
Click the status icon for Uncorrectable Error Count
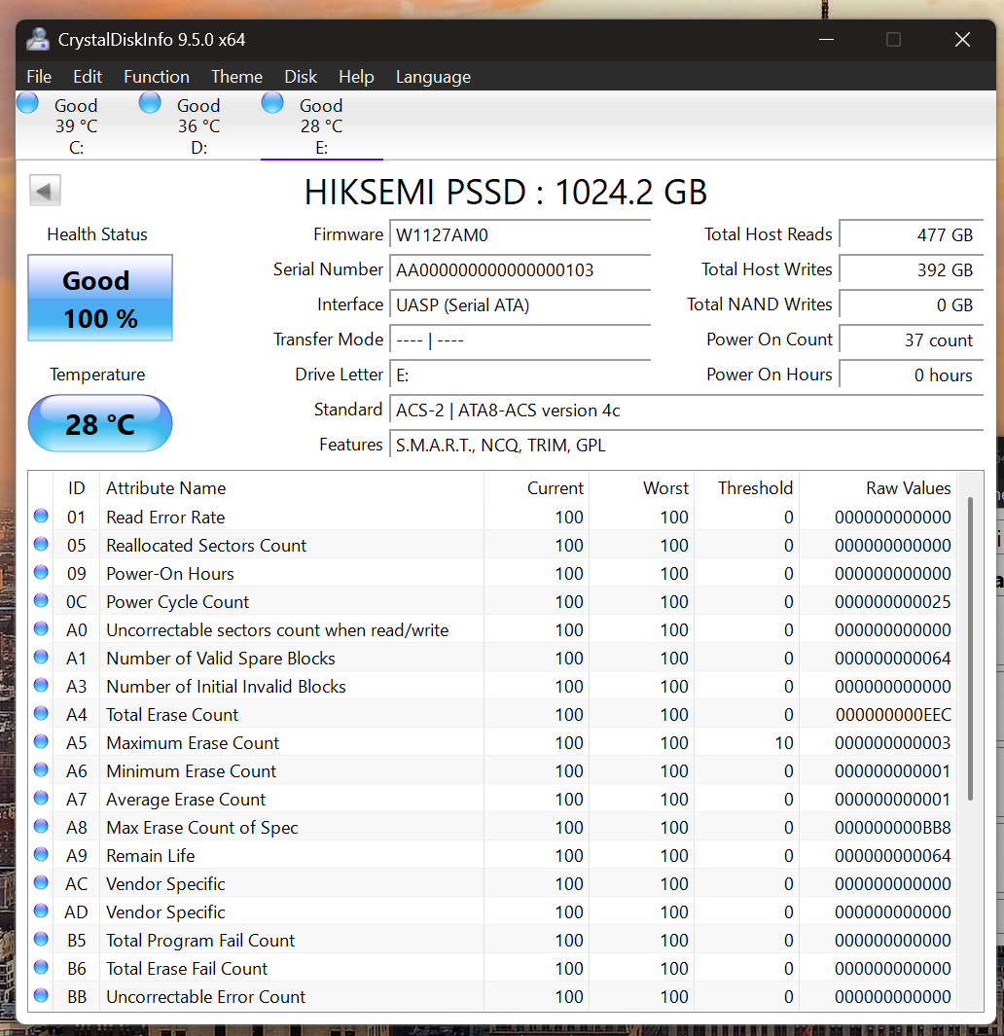pyautogui.click(x=41, y=995)
